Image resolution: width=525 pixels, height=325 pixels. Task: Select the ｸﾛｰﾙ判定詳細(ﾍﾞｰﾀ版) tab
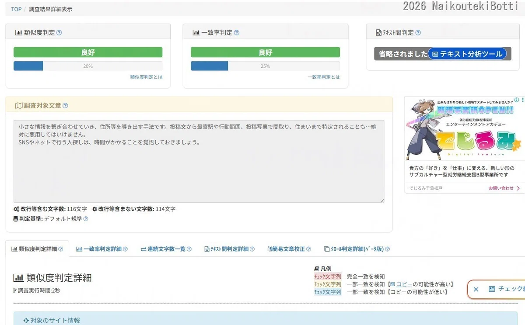[357, 249]
